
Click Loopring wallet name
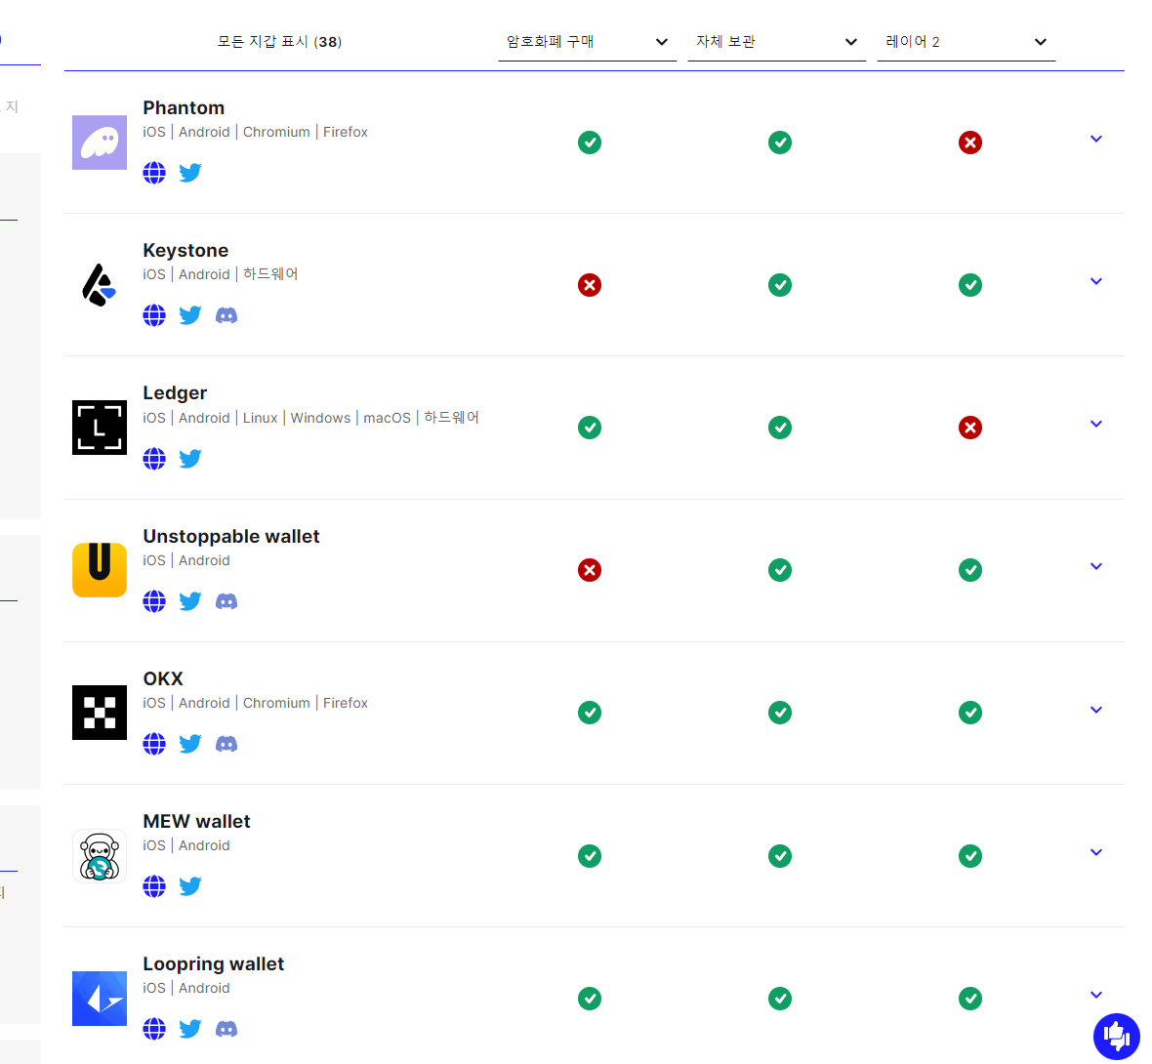214,964
